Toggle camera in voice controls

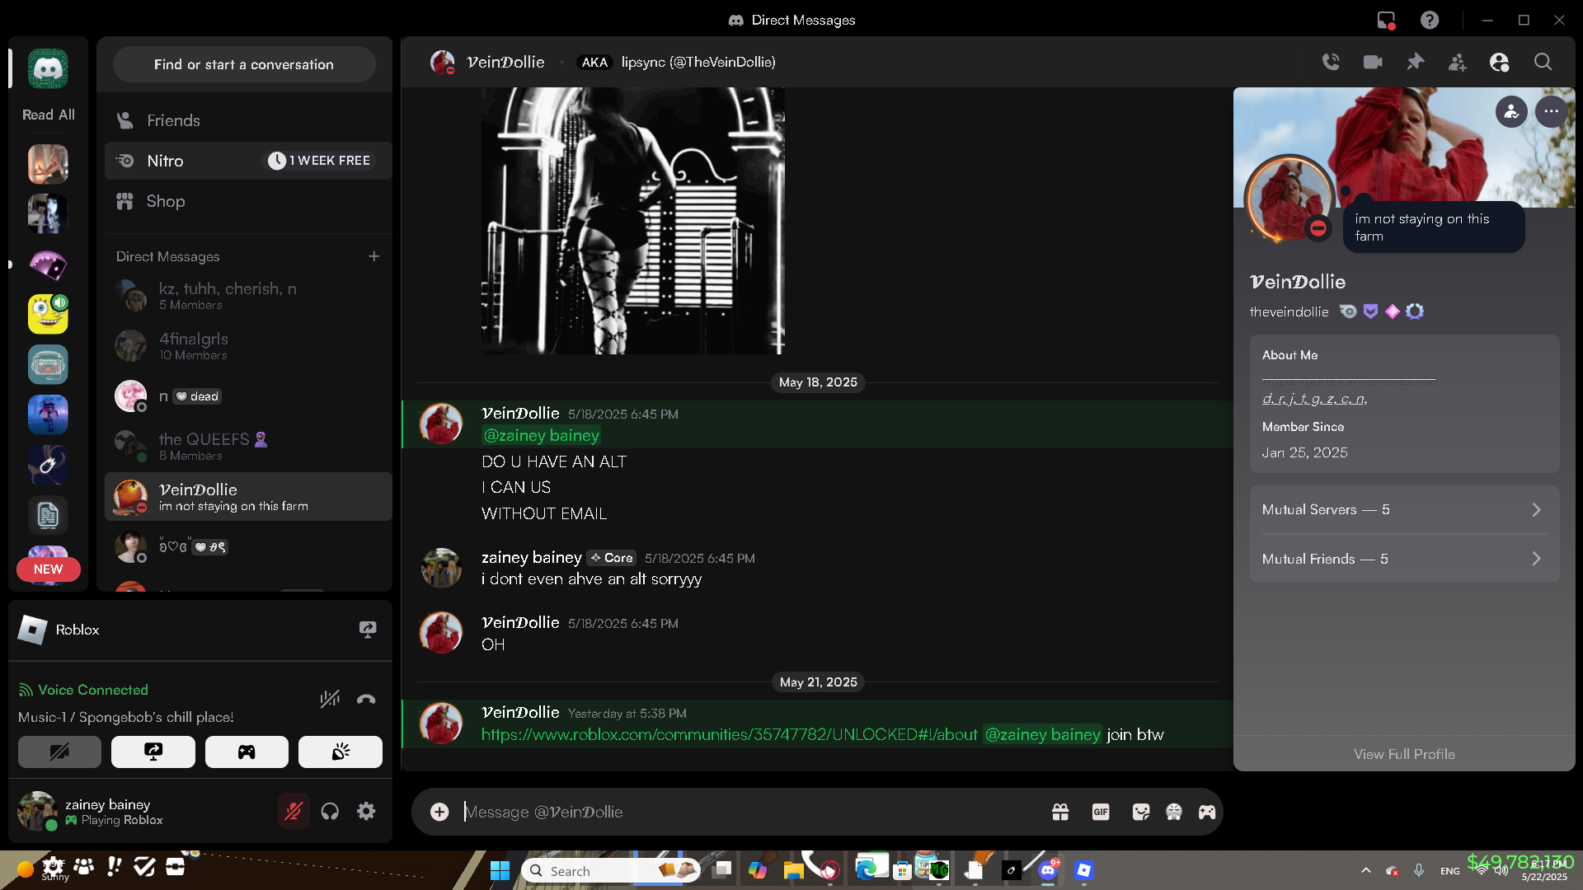[59, 752]
